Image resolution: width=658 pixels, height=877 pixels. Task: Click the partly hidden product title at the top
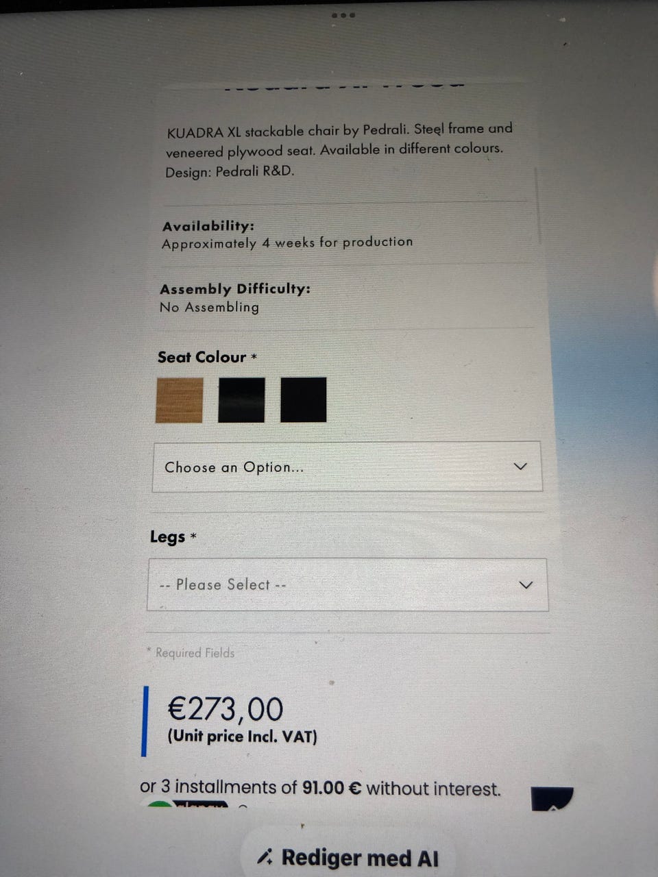coord(344,85)
